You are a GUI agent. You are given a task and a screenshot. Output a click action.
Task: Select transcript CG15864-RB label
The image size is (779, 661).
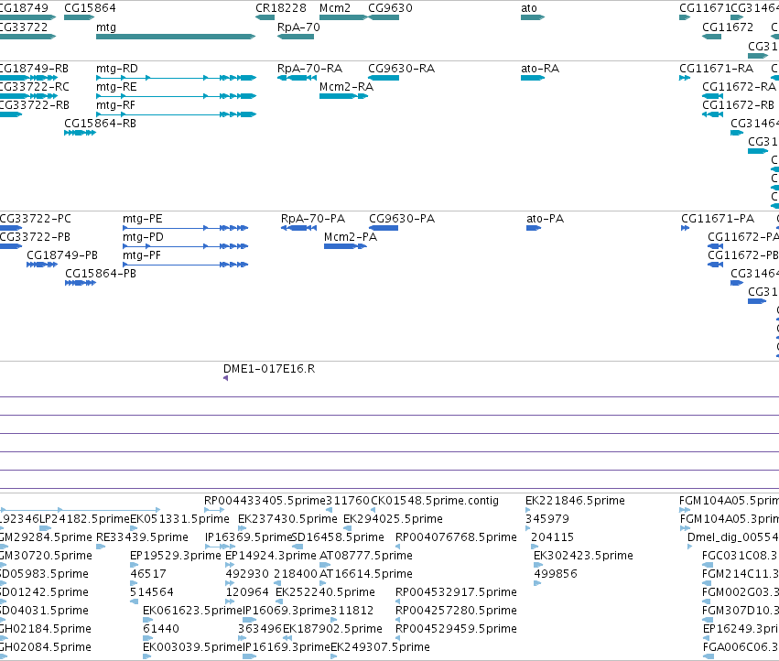pos(101,124)
